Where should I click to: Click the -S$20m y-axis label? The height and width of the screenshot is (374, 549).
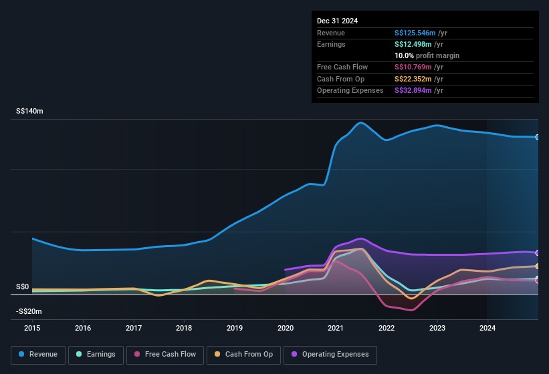point(29,311)
